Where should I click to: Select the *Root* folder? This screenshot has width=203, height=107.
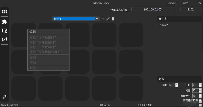tap(164, 25)
